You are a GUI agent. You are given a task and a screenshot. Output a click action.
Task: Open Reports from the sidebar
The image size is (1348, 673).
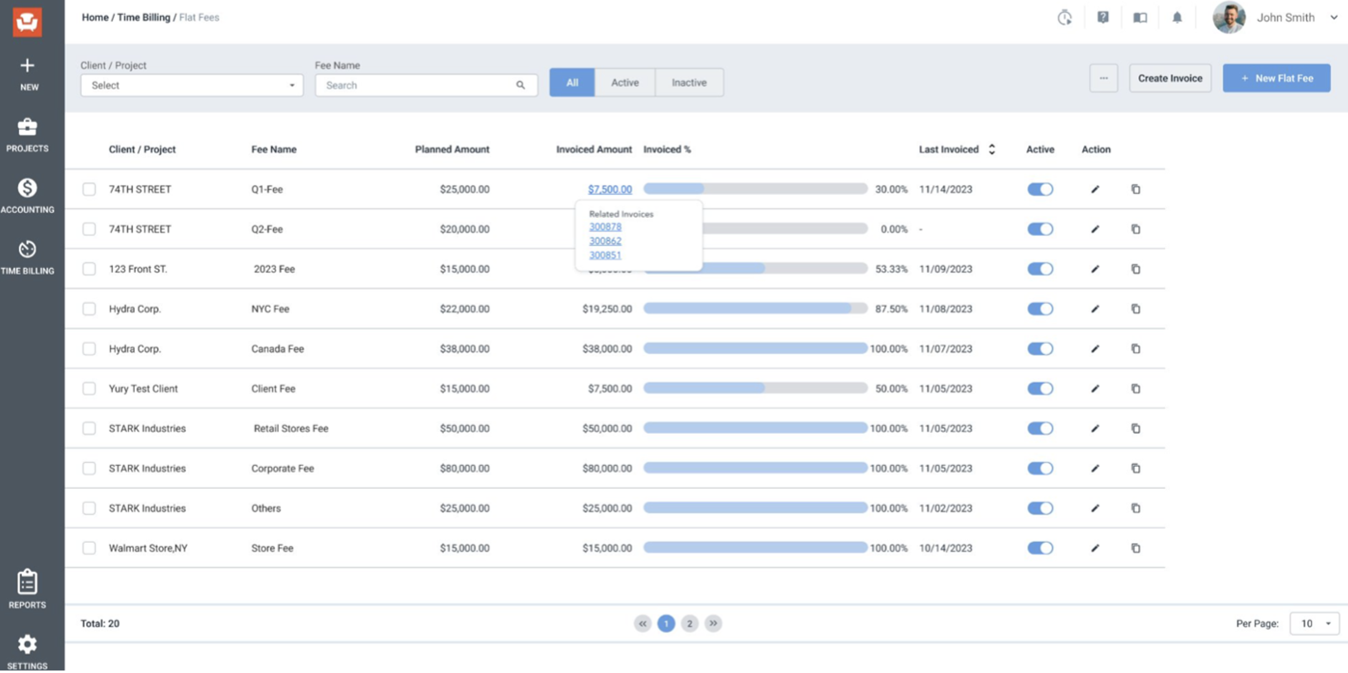[27, 589]
